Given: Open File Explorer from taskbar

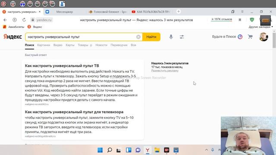Looking at the screenshot, I should tap(157, 150).
